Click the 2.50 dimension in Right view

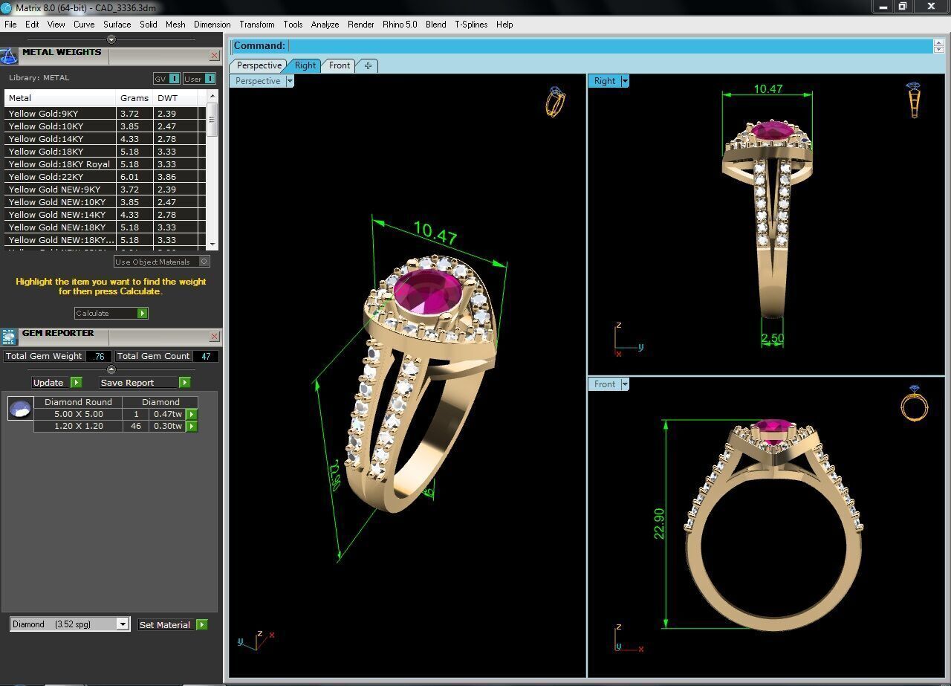coord(773,338)
